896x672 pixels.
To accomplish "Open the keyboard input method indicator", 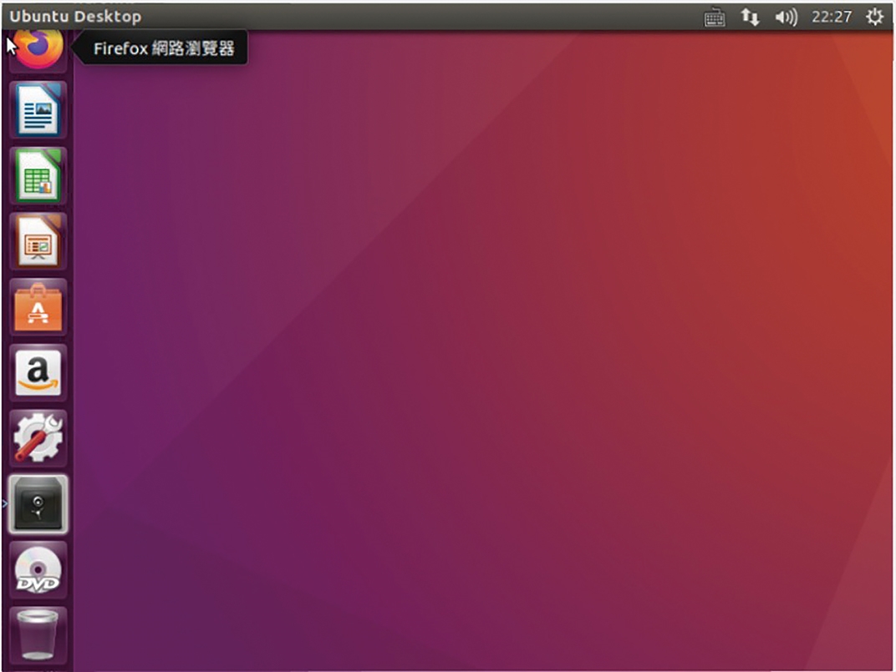I will [715, 18].
